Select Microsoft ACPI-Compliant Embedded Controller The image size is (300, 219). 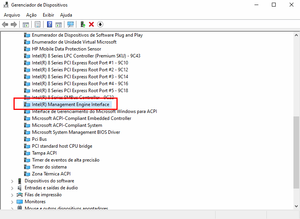point(81,118)
